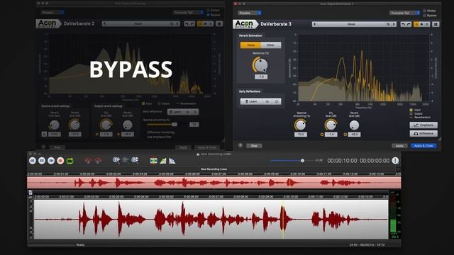Click reset icon beside Learn in DeVerberate 3
This screenshot has width=454, height=255.
(277, 101)
